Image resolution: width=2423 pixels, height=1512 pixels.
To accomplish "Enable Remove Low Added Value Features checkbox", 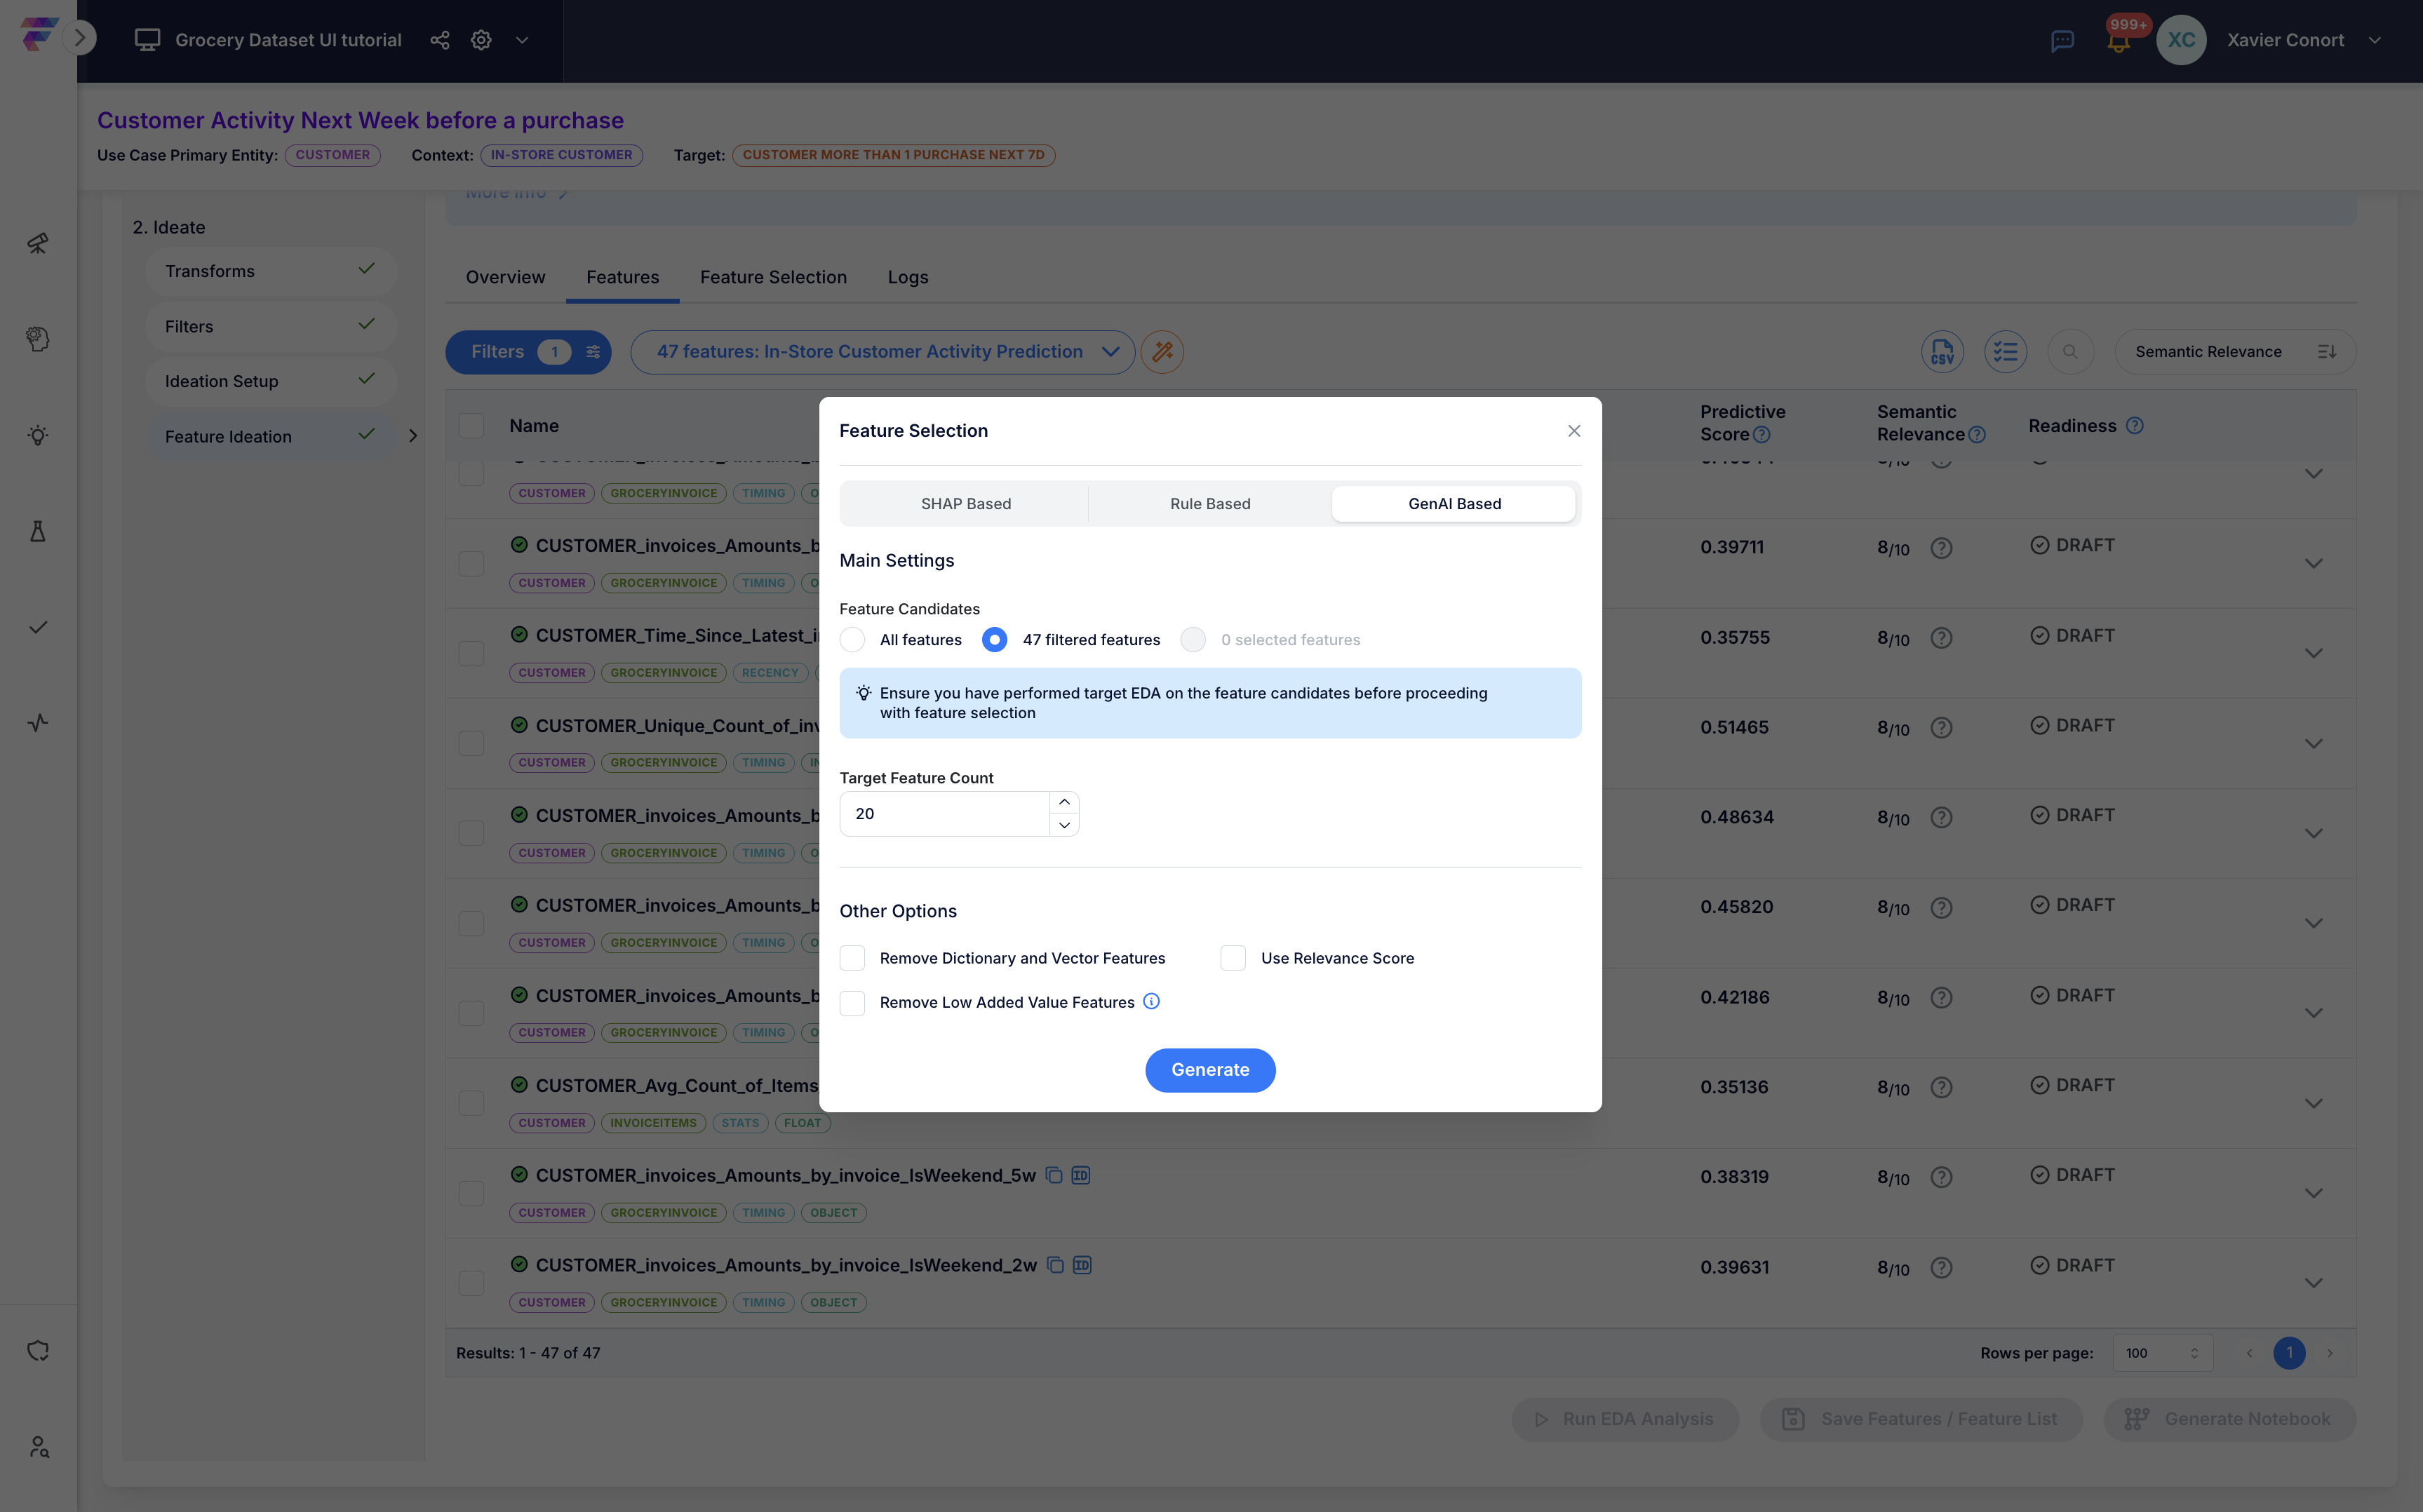I will point(852,1002).
